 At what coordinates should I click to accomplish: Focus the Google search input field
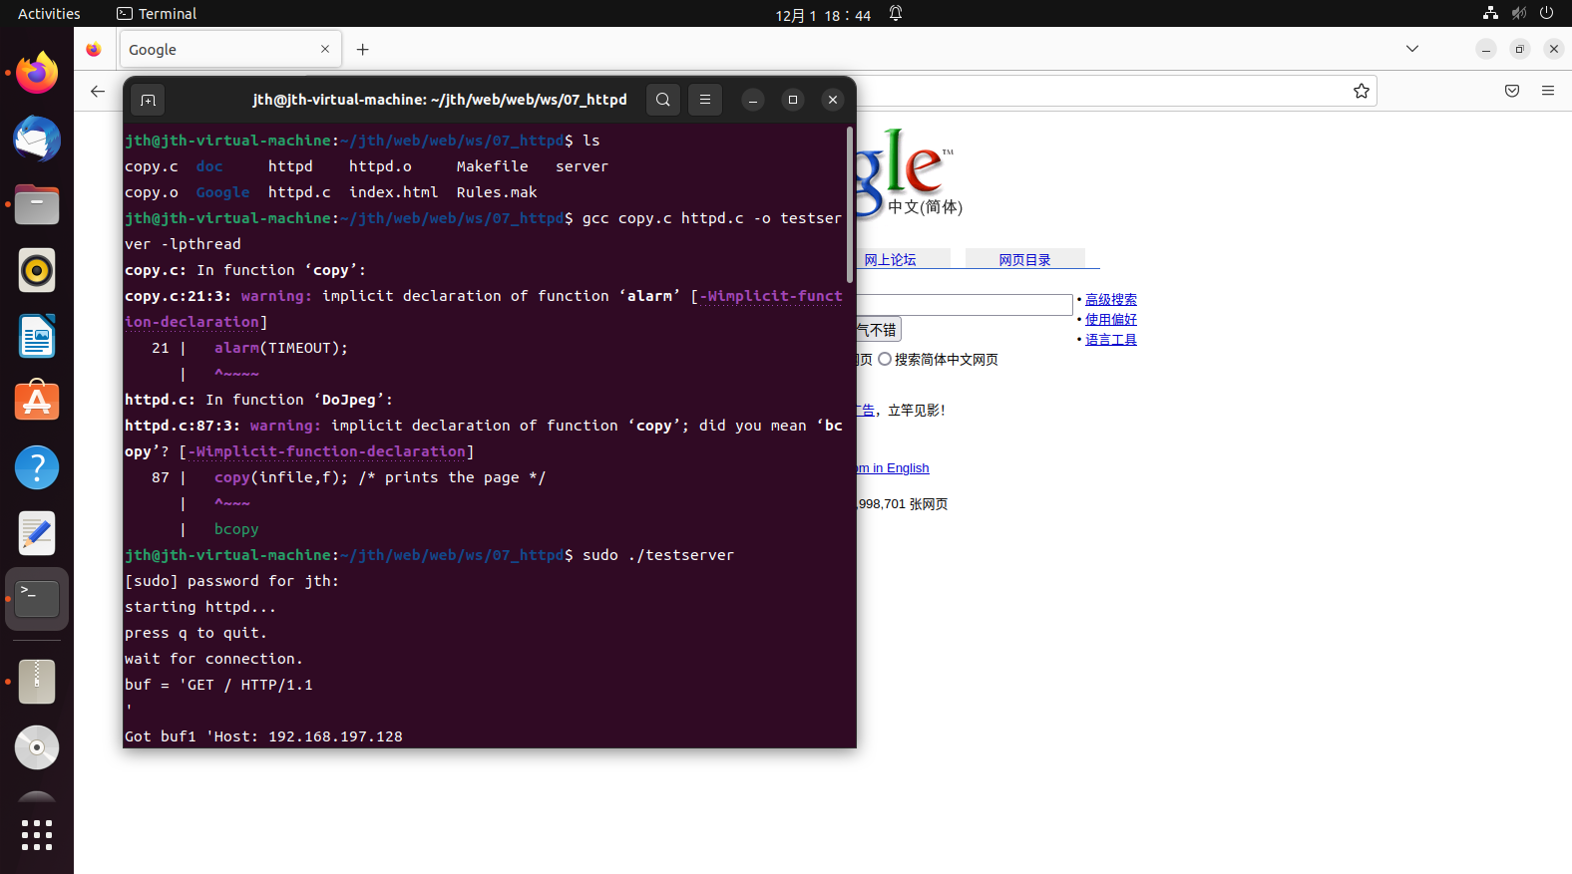[965, 304]
